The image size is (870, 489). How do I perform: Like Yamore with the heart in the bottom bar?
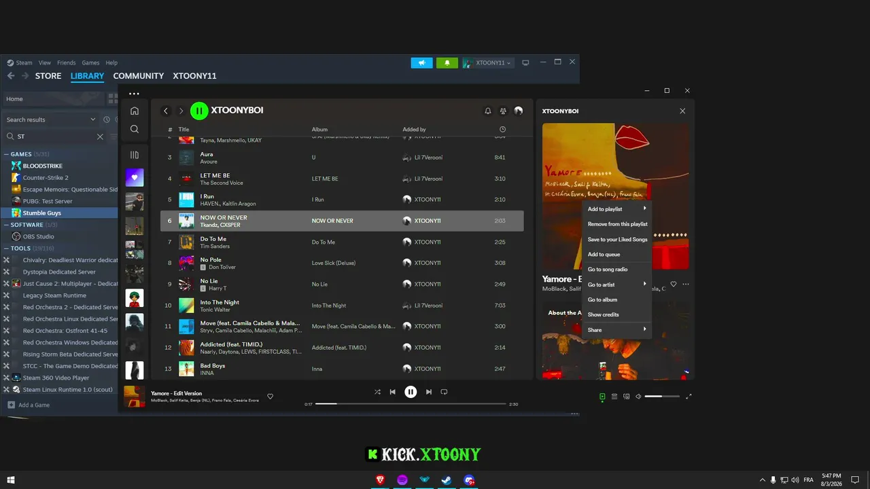click(x=270, y=397)
